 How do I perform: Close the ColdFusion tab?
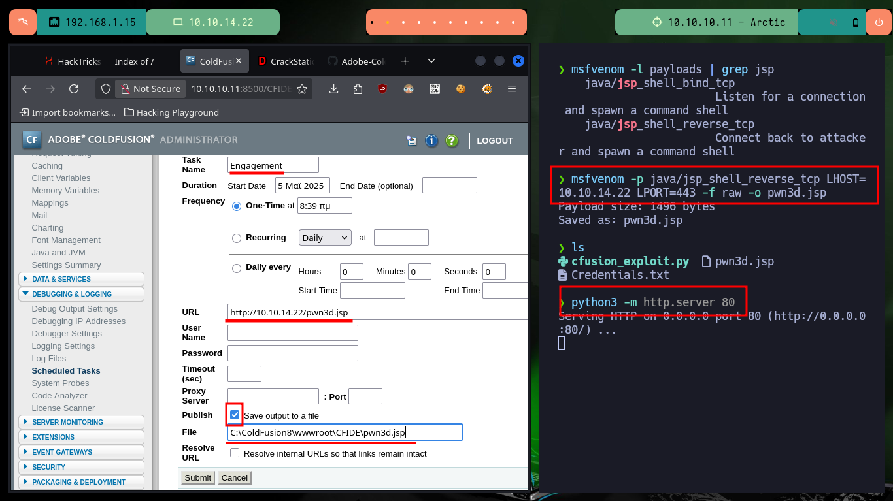[239, 61]
